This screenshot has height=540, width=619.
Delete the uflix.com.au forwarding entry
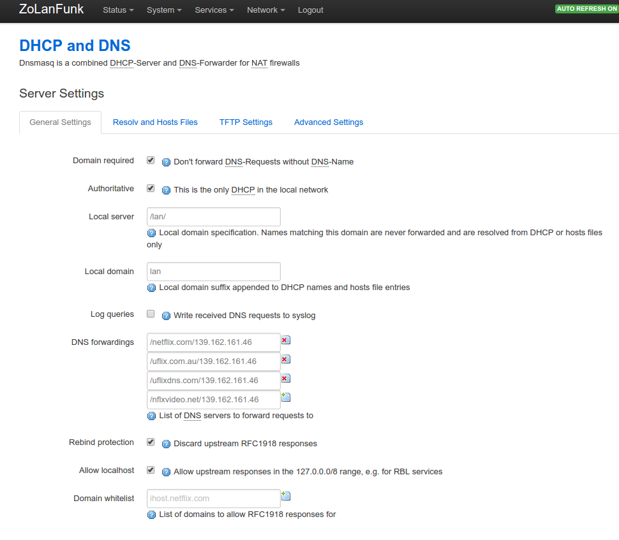click(x=285, y=360)
